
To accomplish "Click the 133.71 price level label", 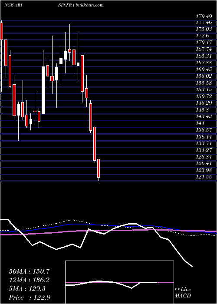I will (204, 143).
